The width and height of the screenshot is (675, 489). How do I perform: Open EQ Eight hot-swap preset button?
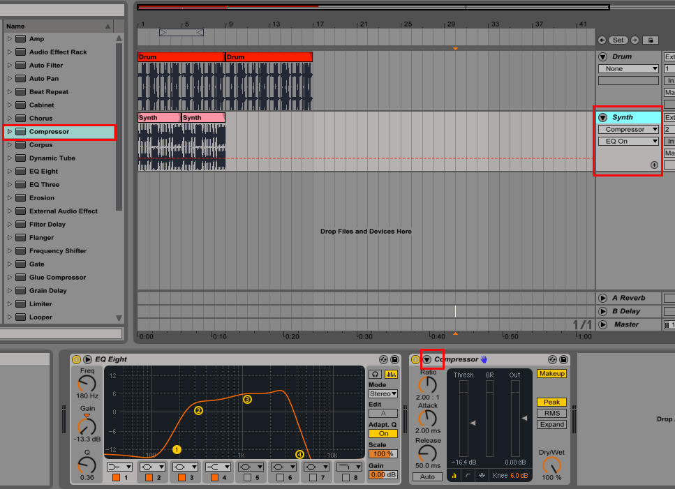pos(383,359)
